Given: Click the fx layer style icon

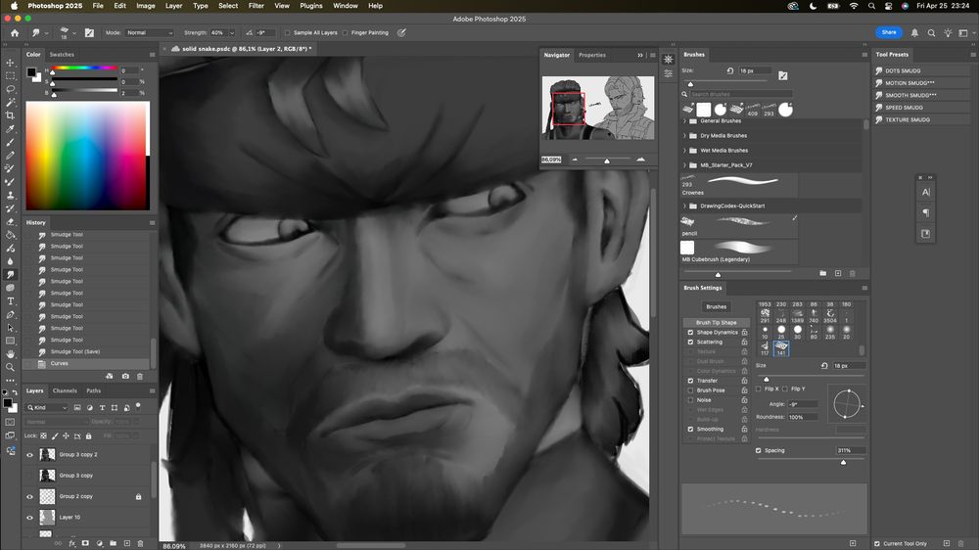Looking at the screenshot, I should pos(71,544).
